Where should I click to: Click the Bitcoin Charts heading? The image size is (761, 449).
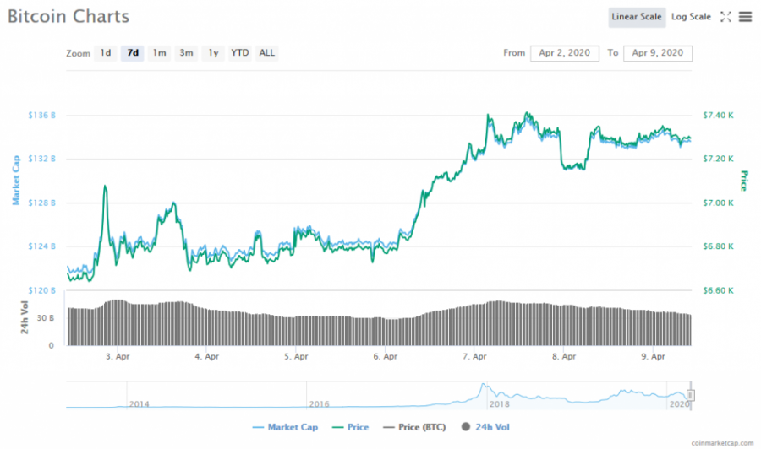coord(68,17)
